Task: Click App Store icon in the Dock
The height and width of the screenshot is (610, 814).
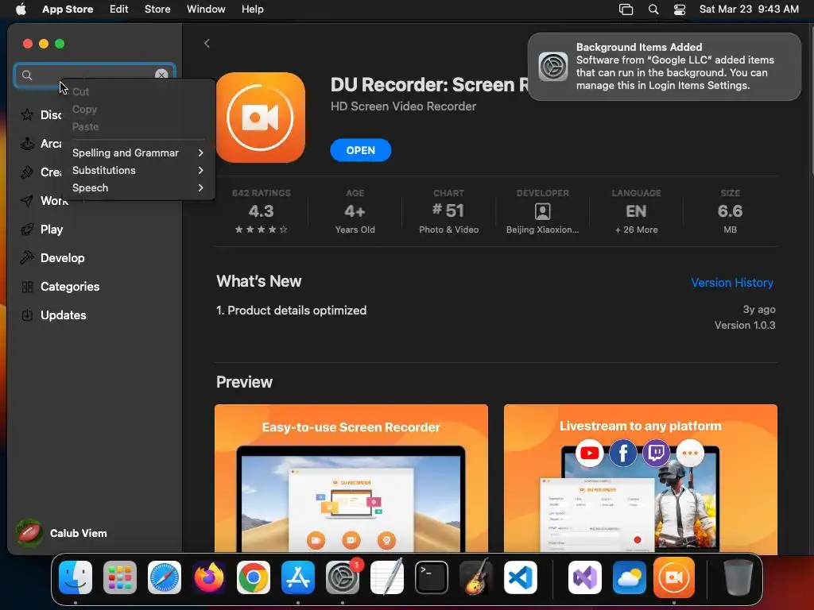Action: pyautogui.click(x=298, y=577)
